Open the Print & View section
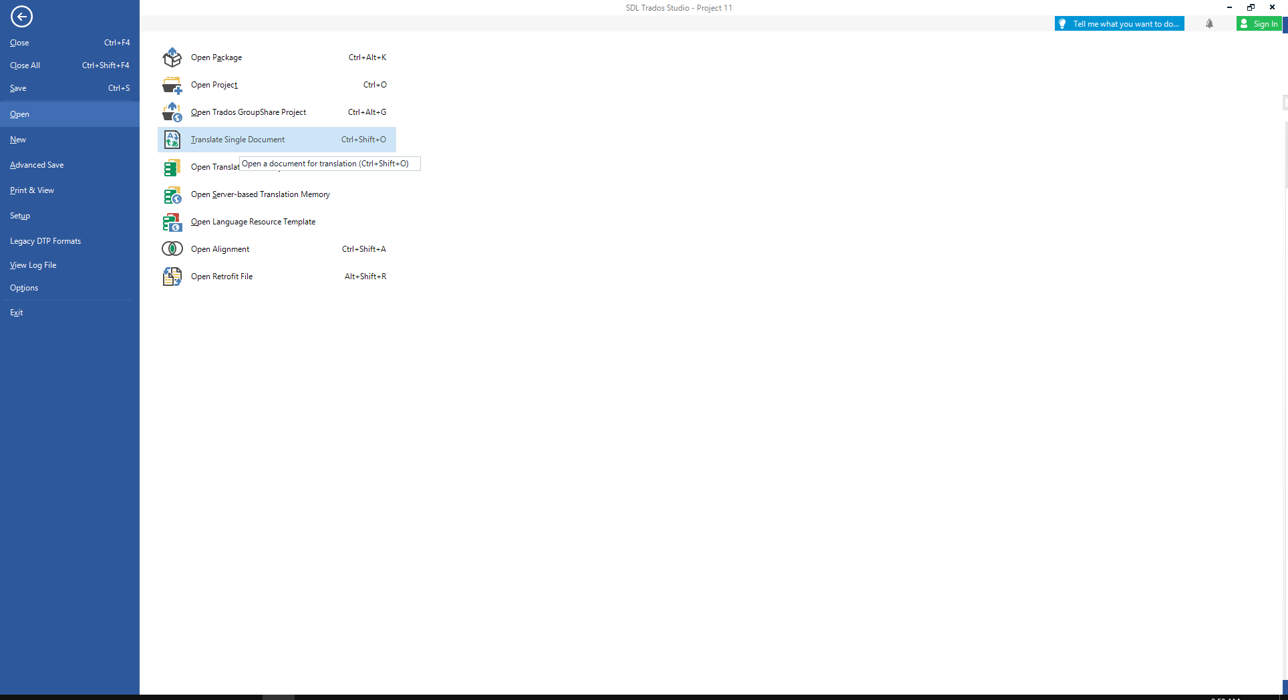The image size is (1288, 700). (x=69, y=190)
